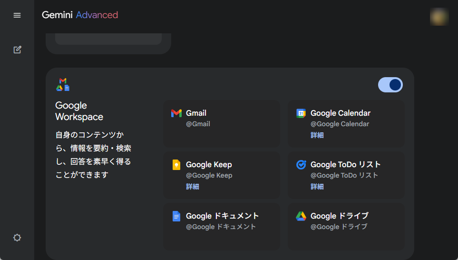Click the Google Calendar icon
458x260 pixels.
point(301,113)
